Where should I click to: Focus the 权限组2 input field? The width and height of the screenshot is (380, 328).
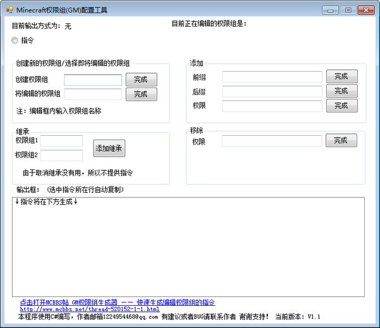(x=61, y=155)
